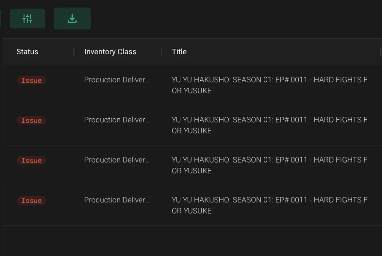Viewport: 382px width, 256px height.
Task: Click the Title column header
Action: tap(179, 52)
